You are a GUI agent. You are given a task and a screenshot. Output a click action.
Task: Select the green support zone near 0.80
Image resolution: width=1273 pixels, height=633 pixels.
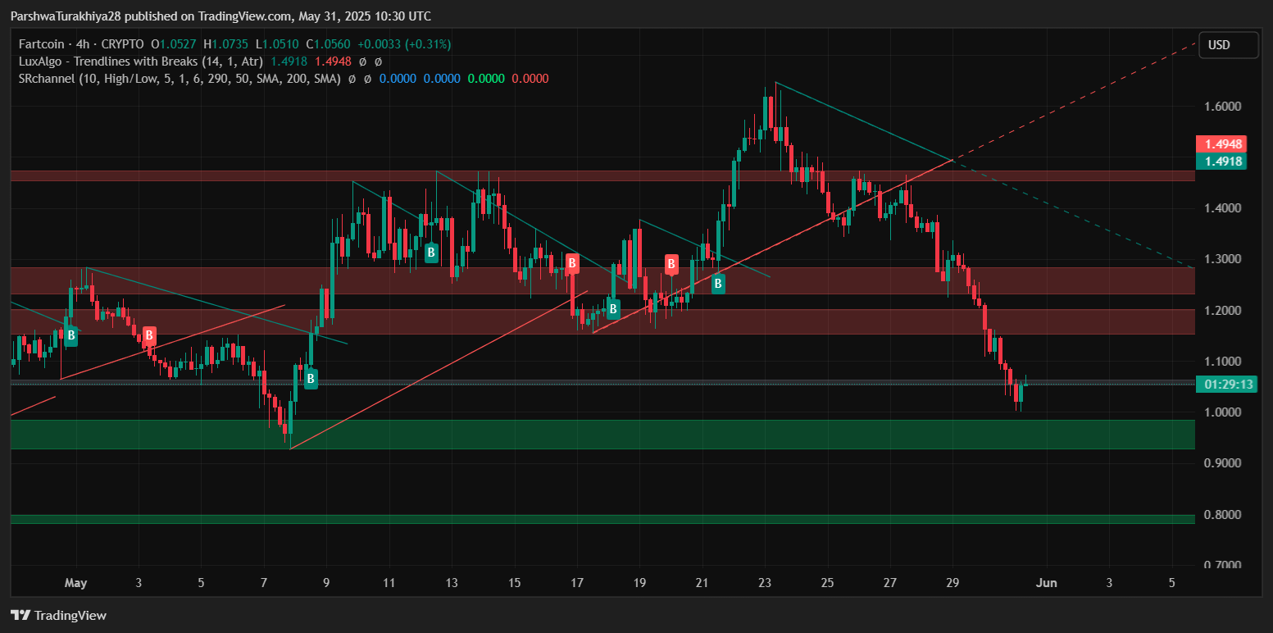tap(602, 519)
